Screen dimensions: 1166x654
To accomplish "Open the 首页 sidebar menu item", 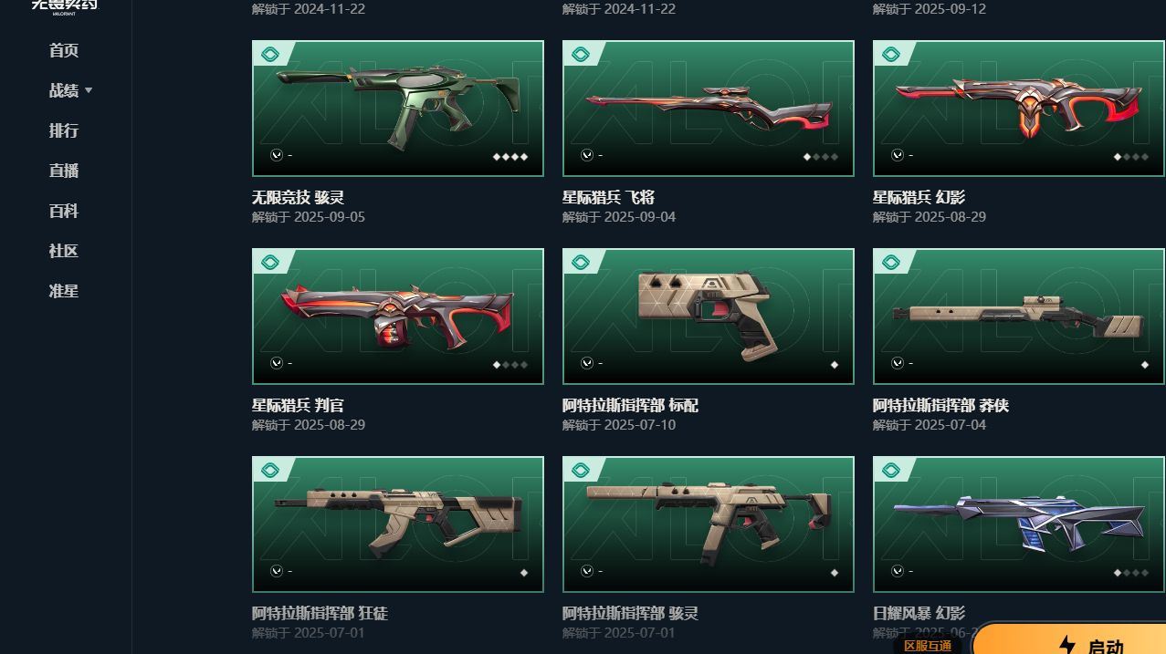I will pos(64,50).
